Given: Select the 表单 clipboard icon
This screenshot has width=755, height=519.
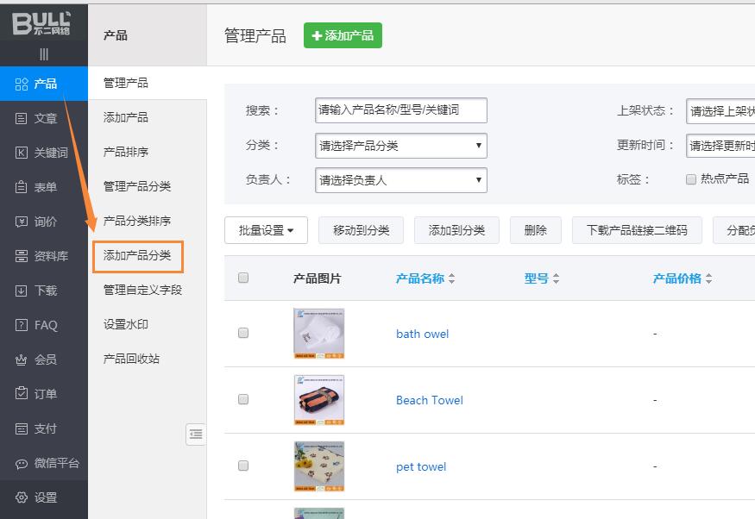Looking at the screenshot, I should [22, 187].
